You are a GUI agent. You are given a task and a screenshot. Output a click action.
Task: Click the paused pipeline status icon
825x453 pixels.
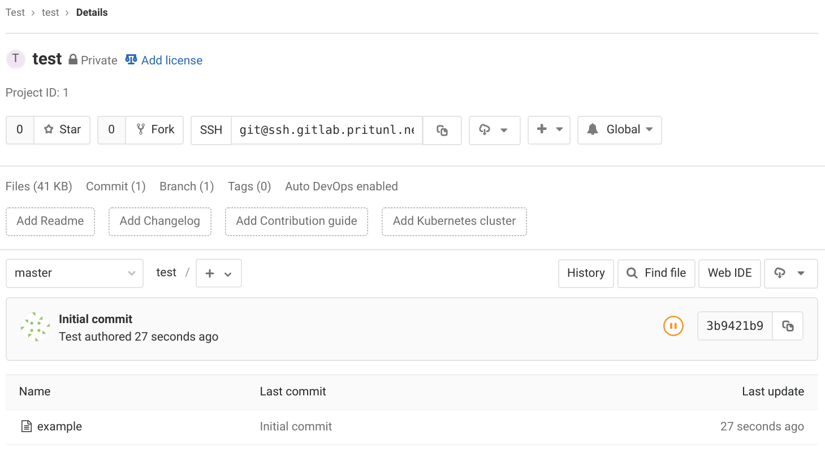[x=673, y=326]
